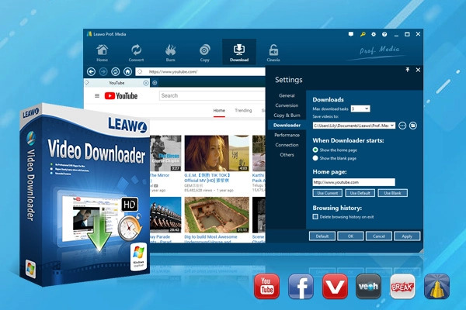This screenshot has height=310, width=466.
Task: Open the Convert module in top toolbar
Action: [x=136, y=50]
